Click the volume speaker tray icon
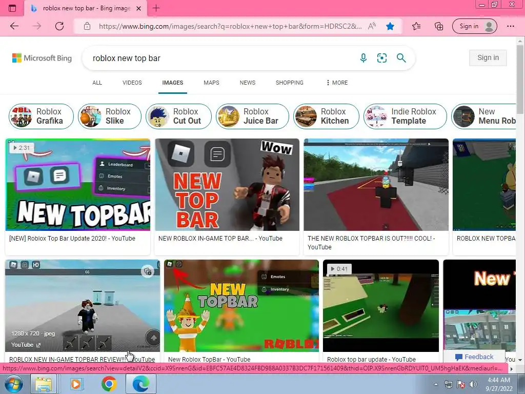This screenshot has height=394, width=525. 473,384
